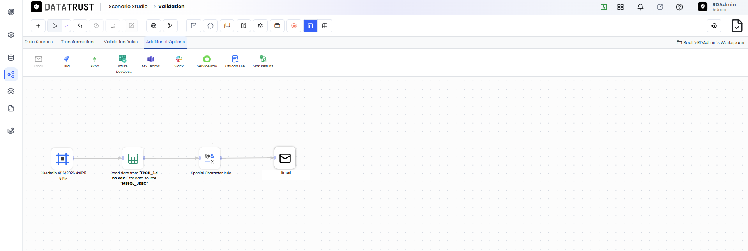Click the document check icon at top right

coord(737,26)
